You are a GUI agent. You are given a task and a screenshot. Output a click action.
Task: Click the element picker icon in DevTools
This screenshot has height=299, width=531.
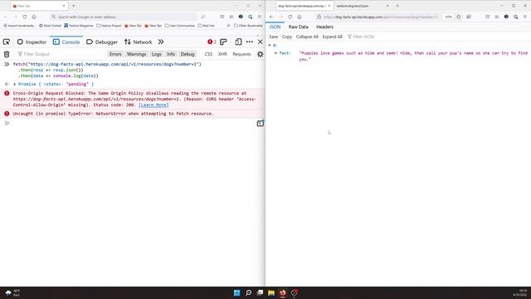7,42
